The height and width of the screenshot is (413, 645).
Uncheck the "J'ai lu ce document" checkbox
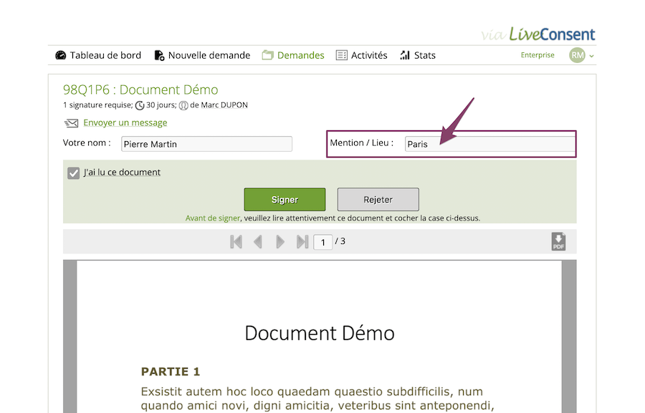73,173
